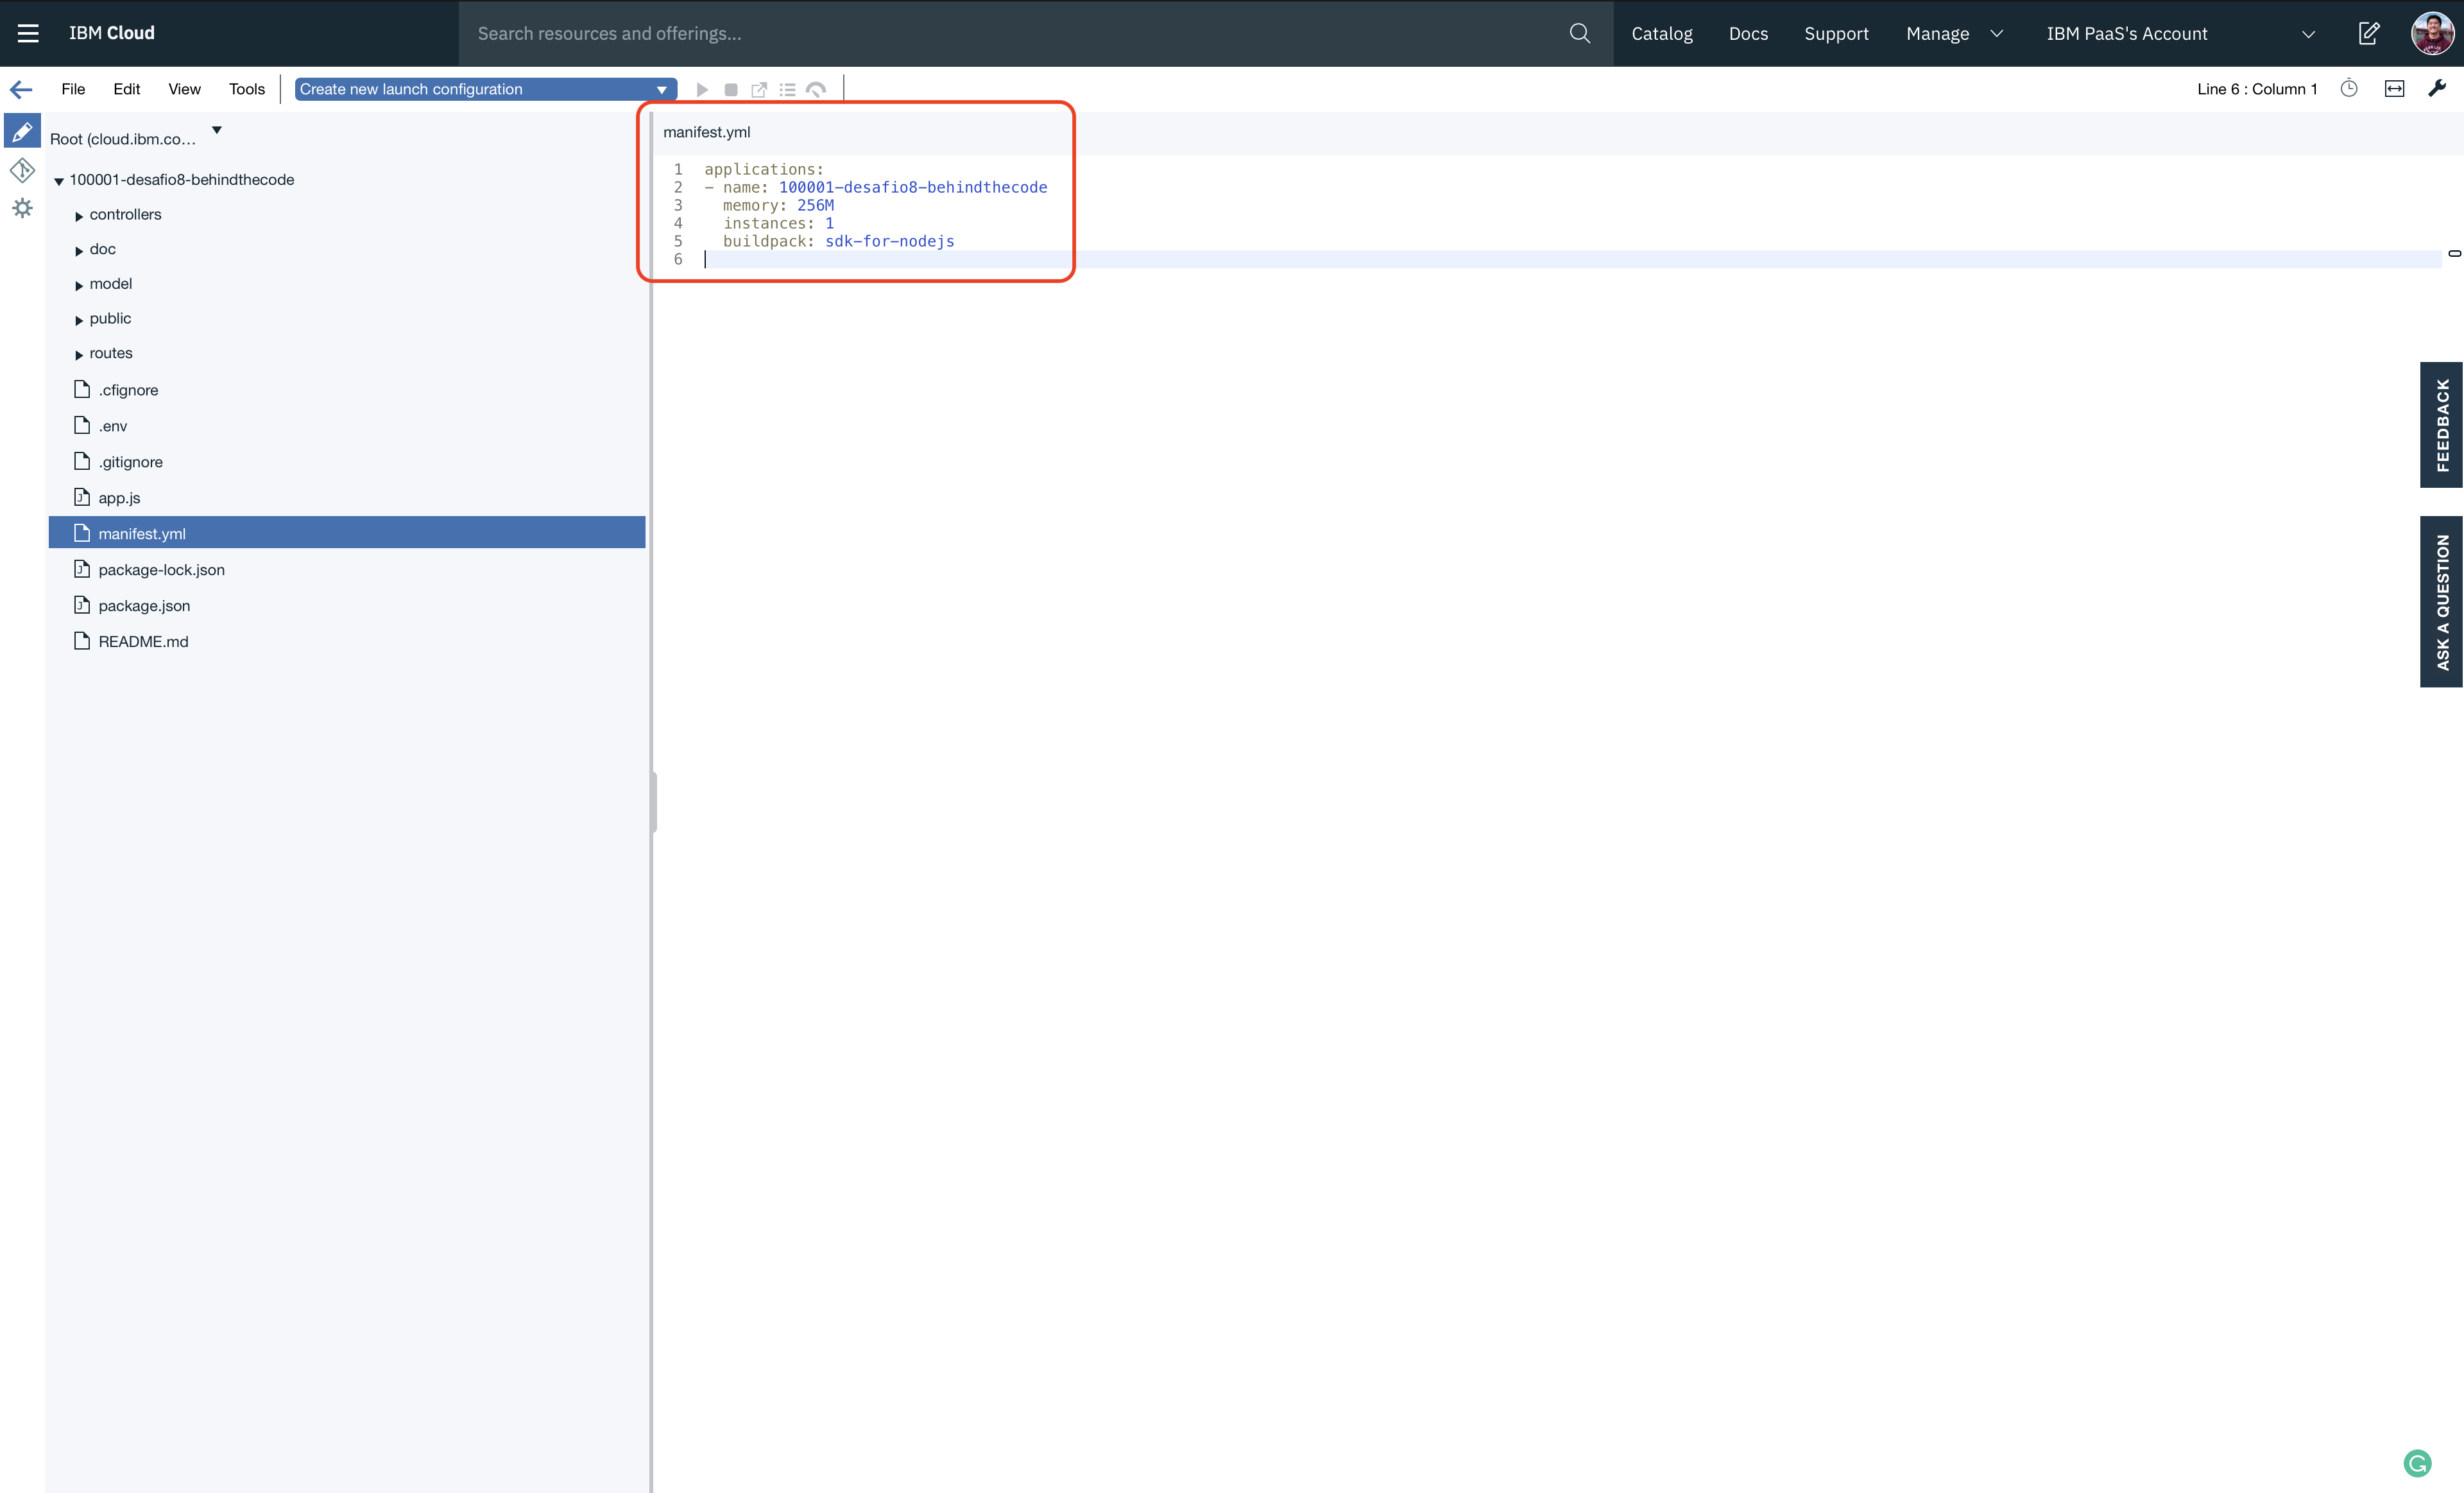Open the File menu
The height and width of the screenshot is (1493, 2464).
pos(73,89)
